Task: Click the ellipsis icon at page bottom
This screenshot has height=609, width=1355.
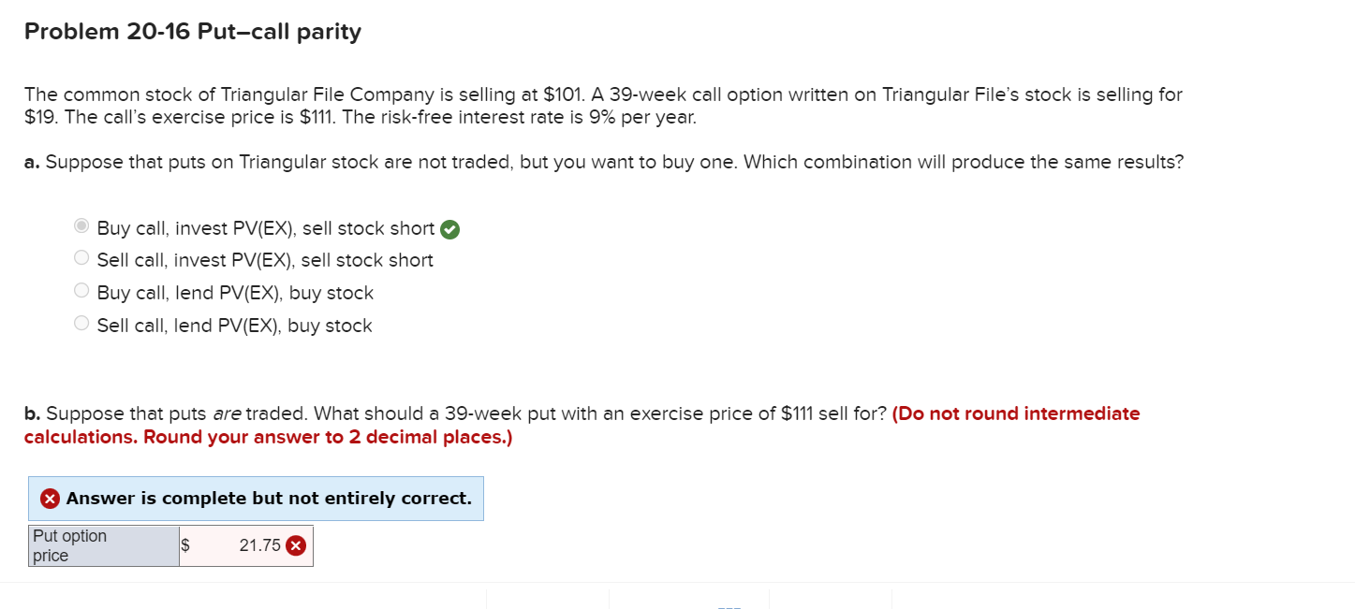Action: tap(731, 606)
